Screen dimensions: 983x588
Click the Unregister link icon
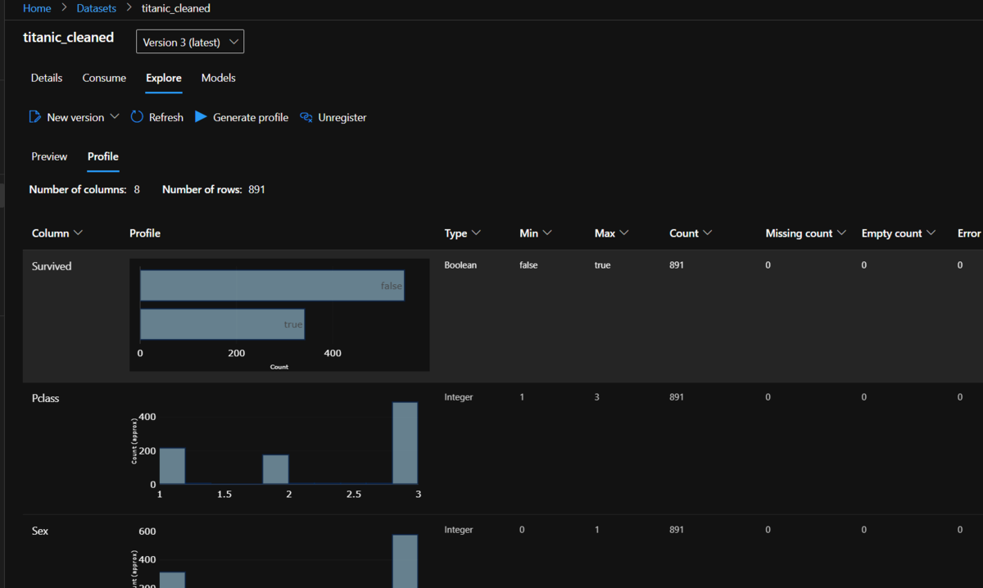[306, 117]
